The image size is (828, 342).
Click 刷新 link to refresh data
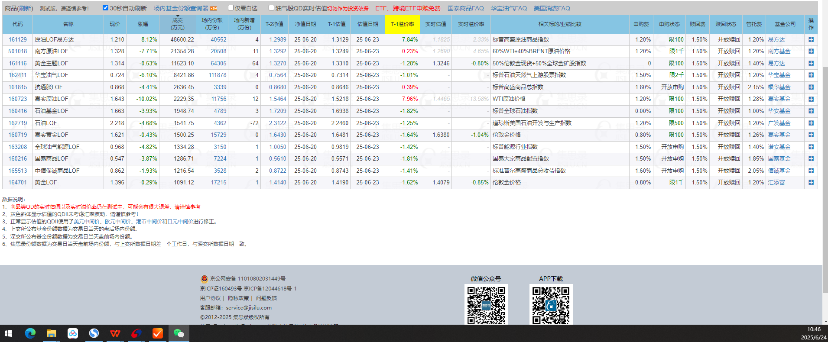[25, 9]
